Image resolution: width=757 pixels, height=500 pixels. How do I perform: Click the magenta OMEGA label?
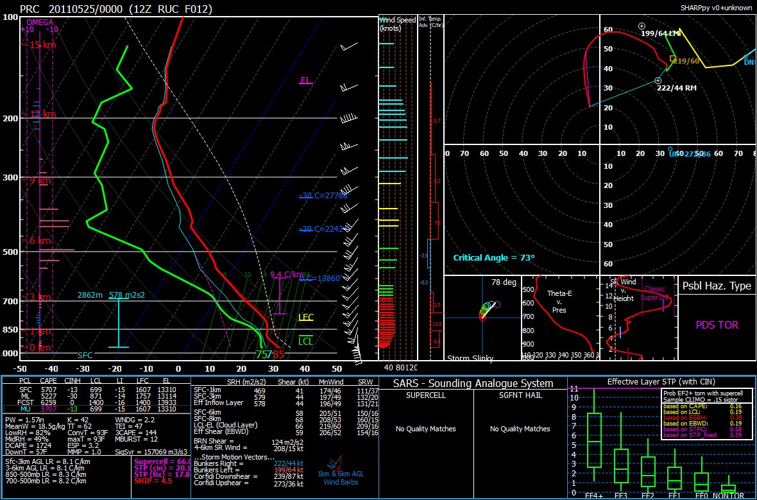(x=40, y=22)
